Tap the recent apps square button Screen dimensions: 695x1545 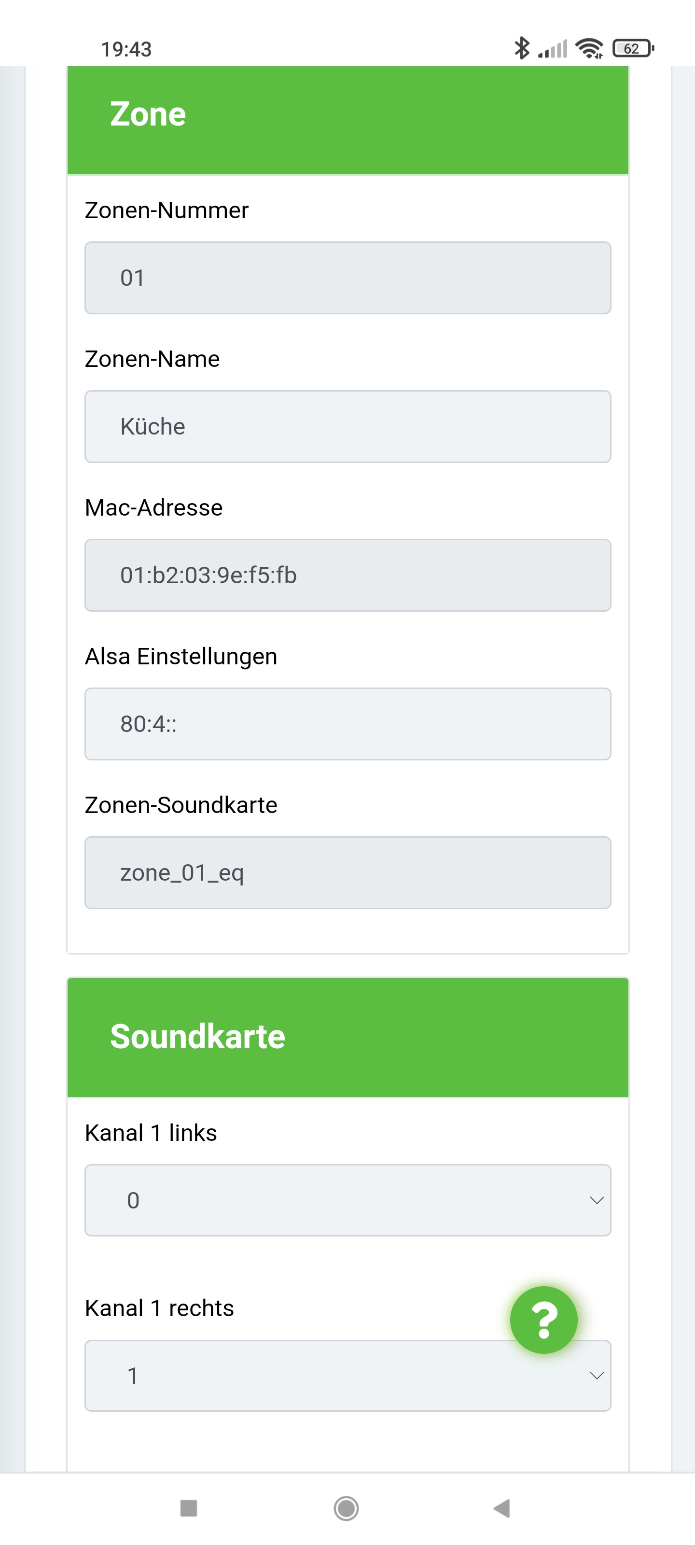pyautogui.click(x=188, y=1507)
